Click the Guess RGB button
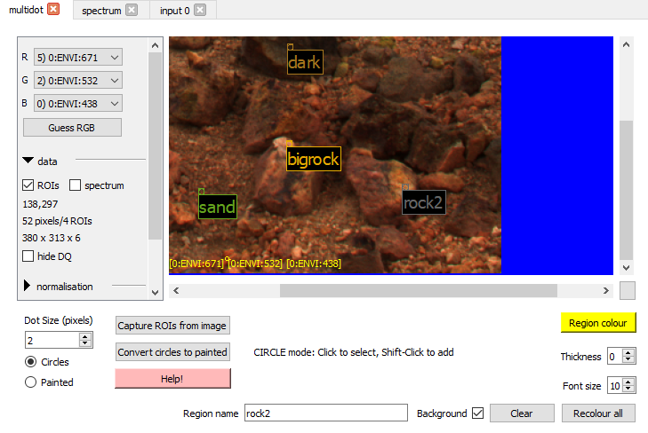648x433 pixels. coord(72,127)
